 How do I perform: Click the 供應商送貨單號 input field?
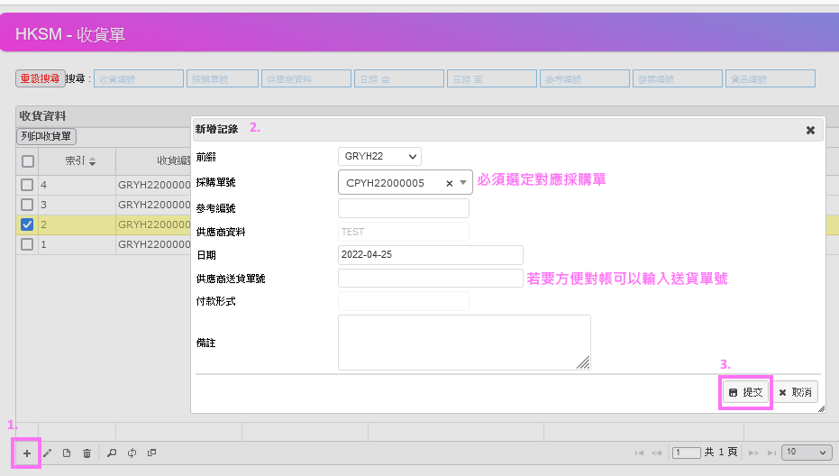(x=430, y=279)
